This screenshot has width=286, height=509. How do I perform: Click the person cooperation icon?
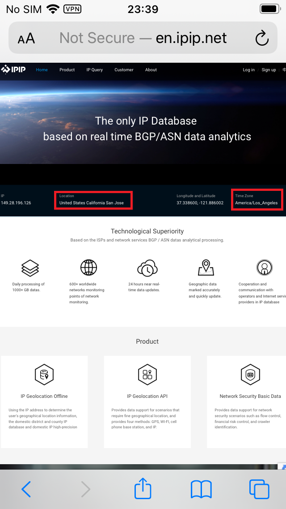click(264, 267)
